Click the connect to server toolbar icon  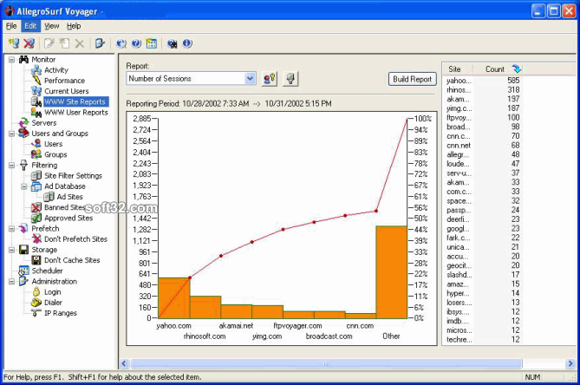(x=14, y=43)
